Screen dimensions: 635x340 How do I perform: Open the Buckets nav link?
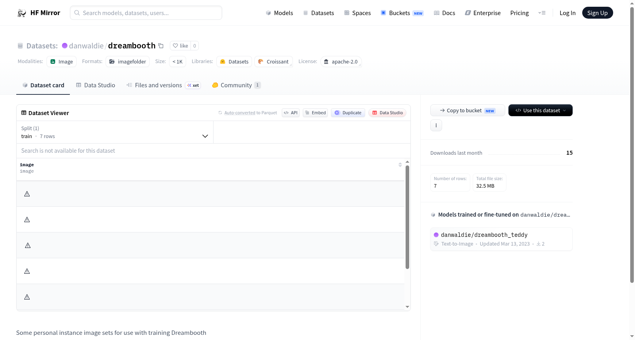point(402,13)
